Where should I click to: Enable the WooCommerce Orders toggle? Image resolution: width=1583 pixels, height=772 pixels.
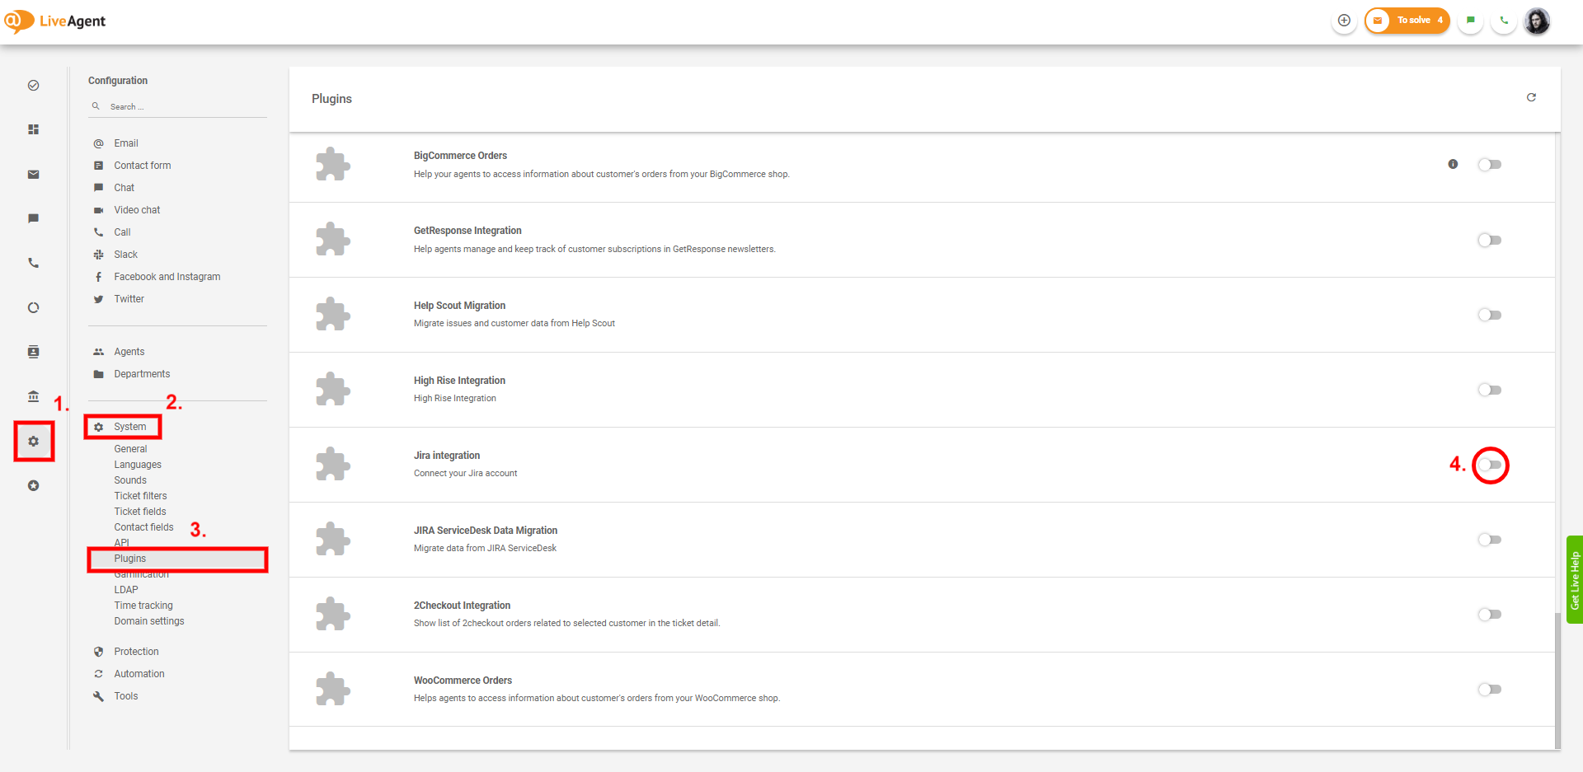(x=1490, y=690)
